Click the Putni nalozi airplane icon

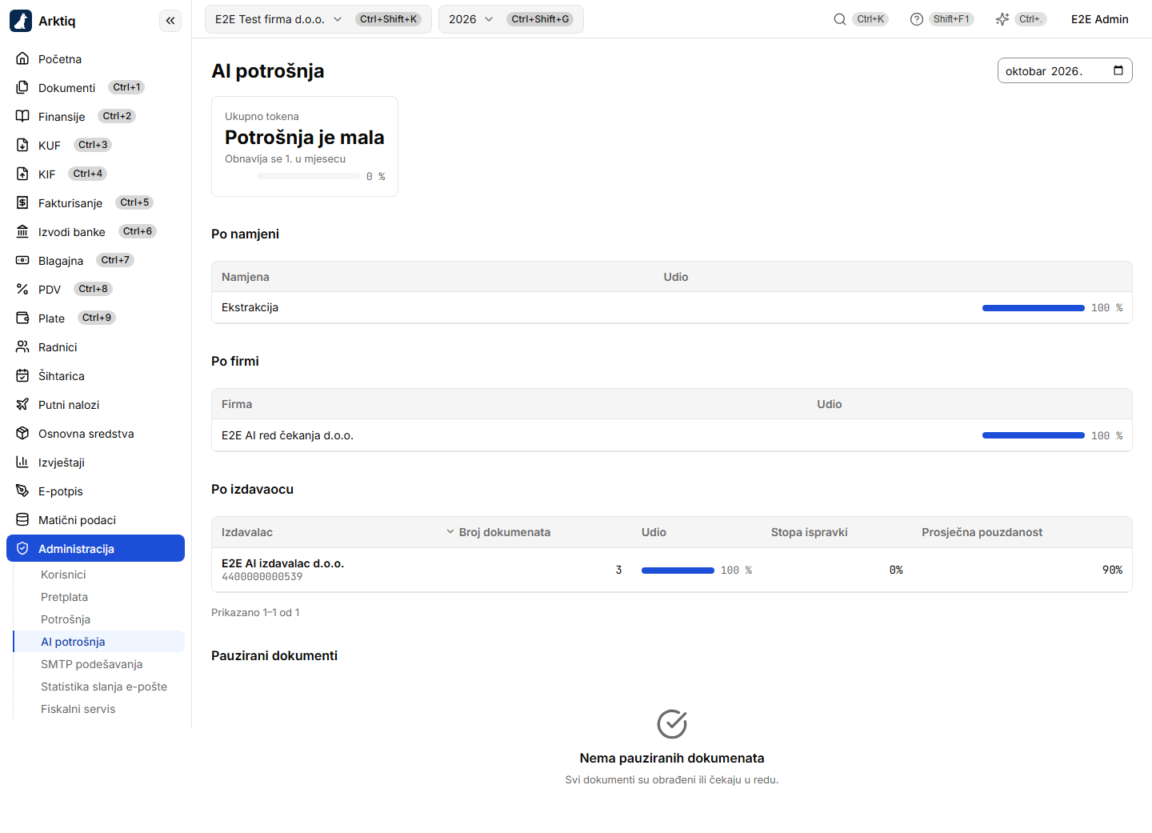coord(22,404)
